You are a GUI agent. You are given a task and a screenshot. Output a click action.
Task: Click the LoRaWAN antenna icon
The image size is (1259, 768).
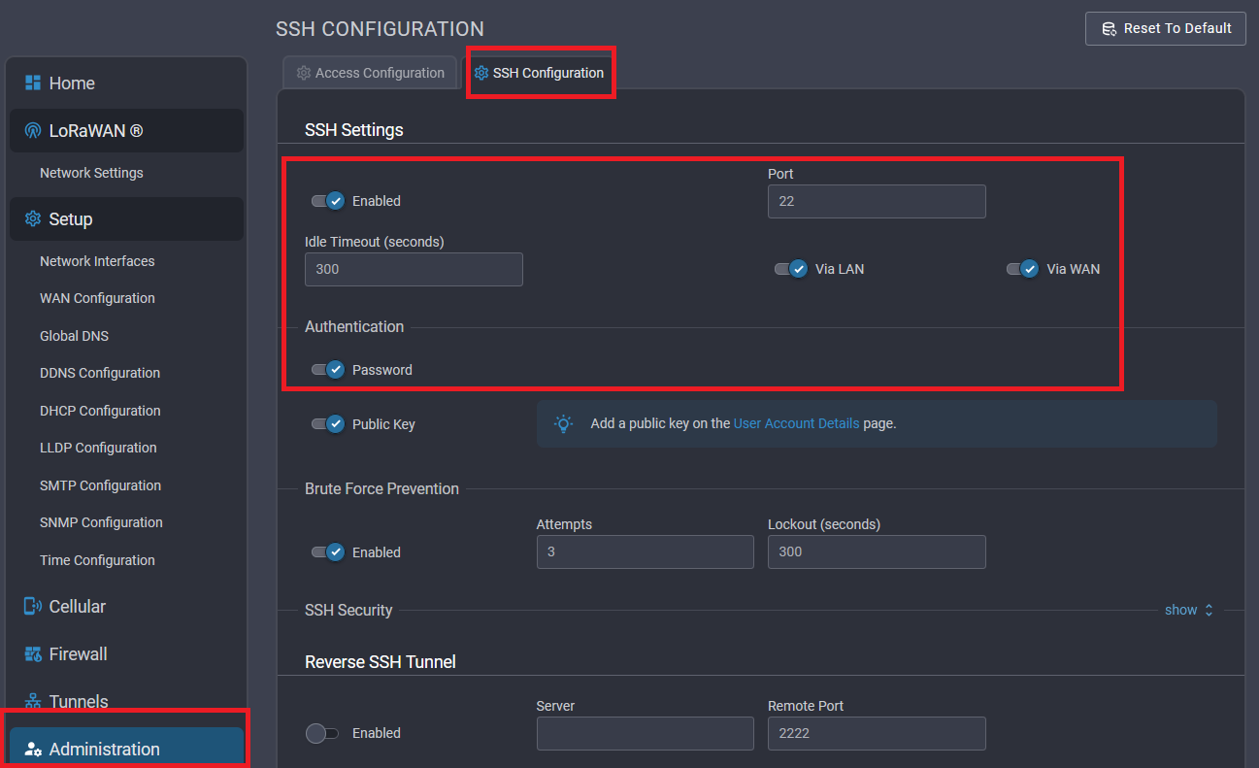pyautogui.click(x=33, y=131)
